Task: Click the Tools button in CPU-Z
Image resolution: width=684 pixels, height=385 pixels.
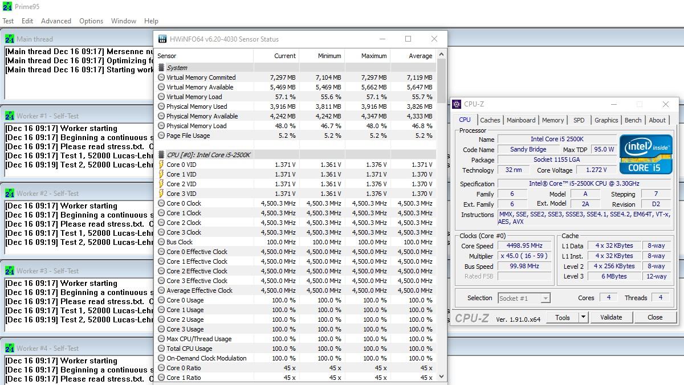Action: [563, 317]
